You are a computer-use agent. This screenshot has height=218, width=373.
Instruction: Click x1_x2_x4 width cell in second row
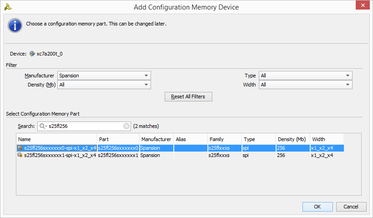[x=327, y=155]
